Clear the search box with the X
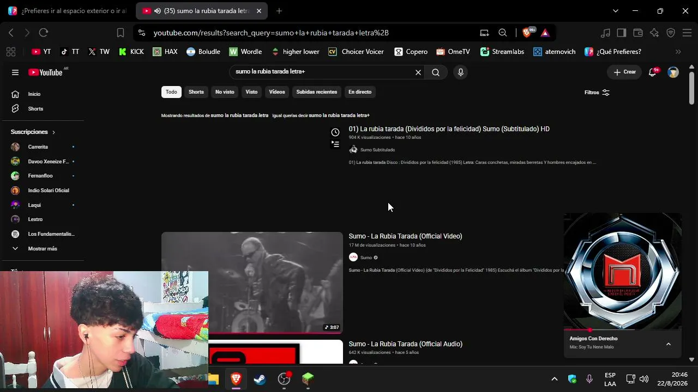The width and height of the screenshot is (698, 392). [x=418, y=72]
